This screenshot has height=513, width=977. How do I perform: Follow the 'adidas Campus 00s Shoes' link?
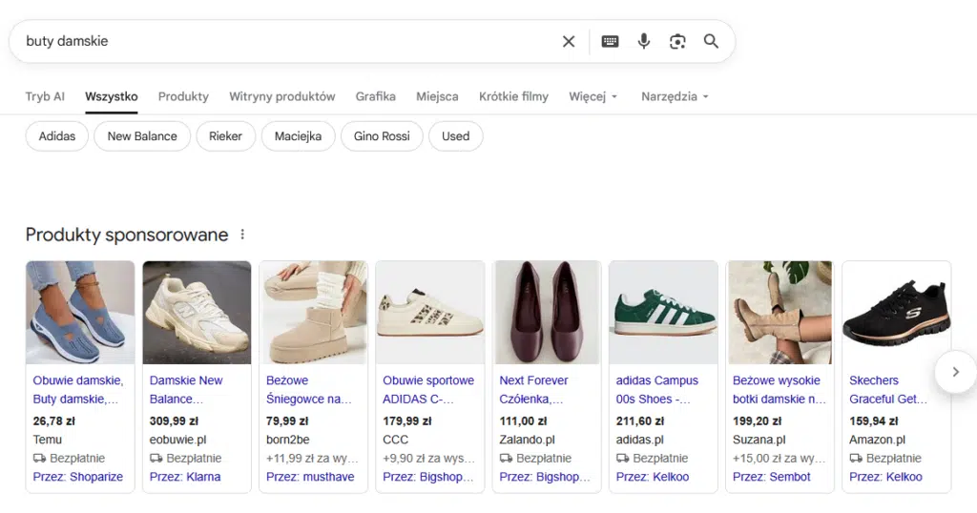pos(656,390)
